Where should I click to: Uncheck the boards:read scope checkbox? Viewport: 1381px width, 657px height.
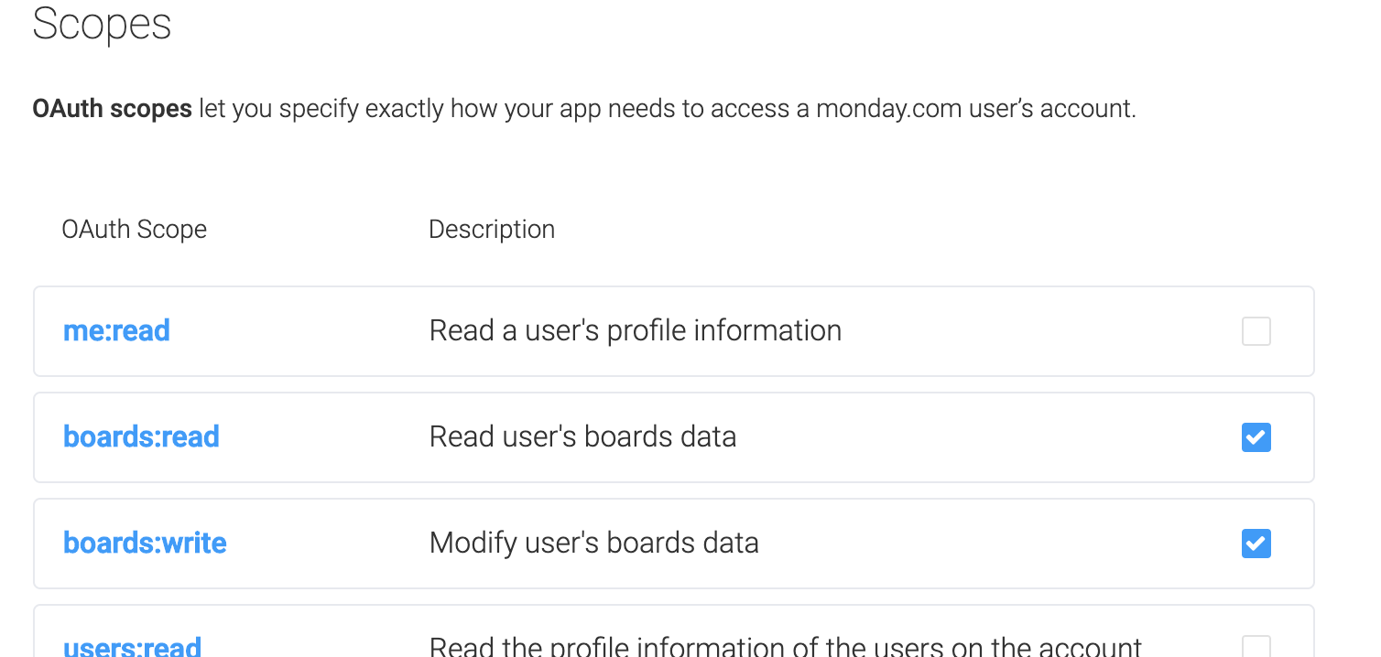coord(1256,437)
